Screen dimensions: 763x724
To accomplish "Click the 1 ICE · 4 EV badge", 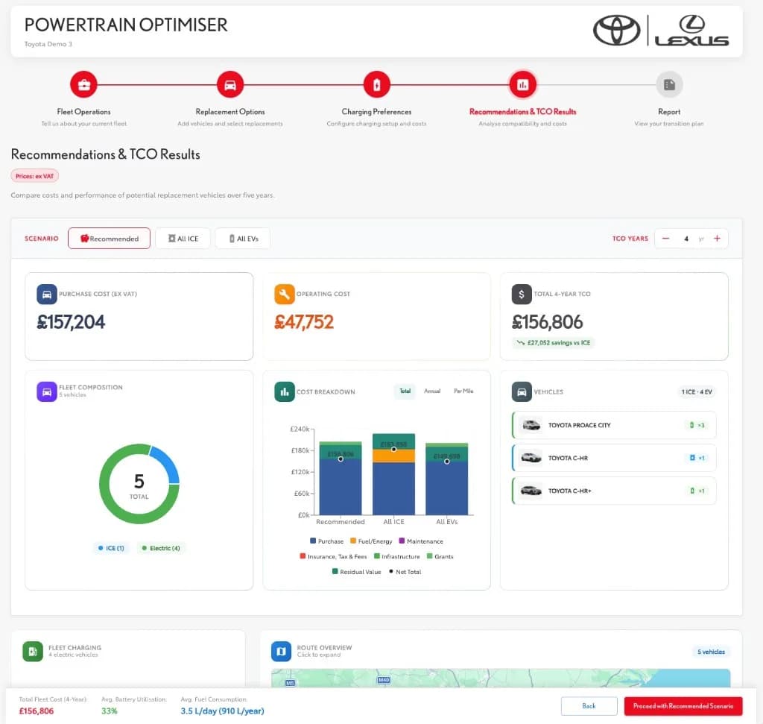I will point(697,392).
